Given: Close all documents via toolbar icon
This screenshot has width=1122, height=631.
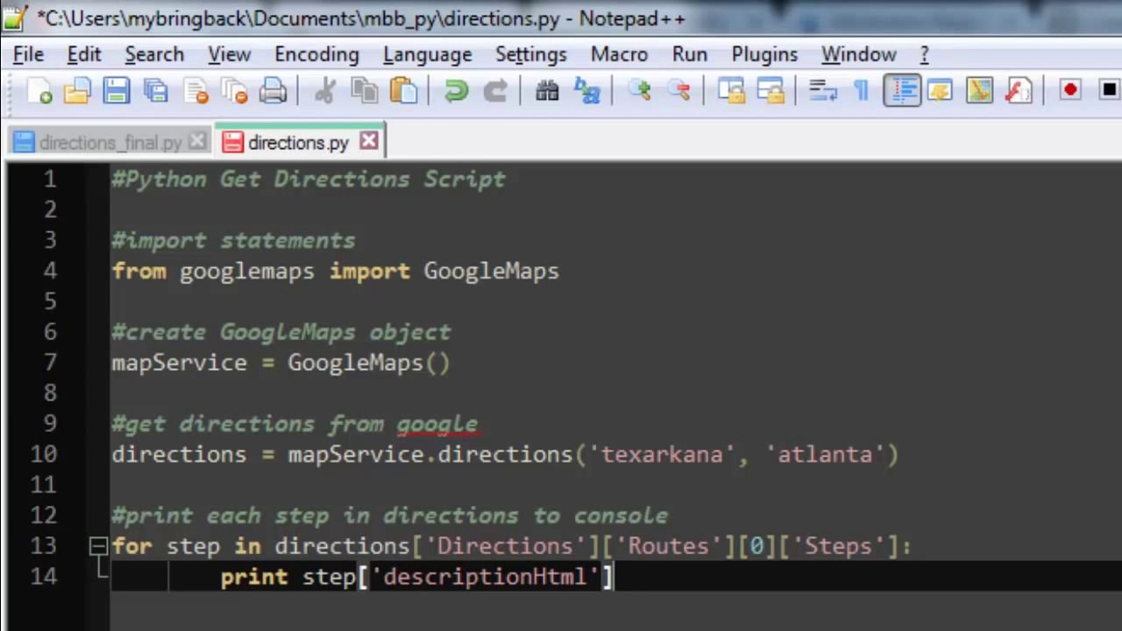Looking at the screenshot, I should coord(235,90).
